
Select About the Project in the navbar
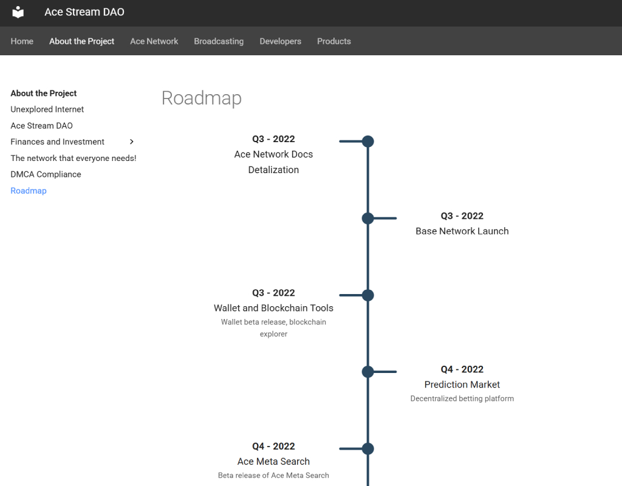point(82,41)
